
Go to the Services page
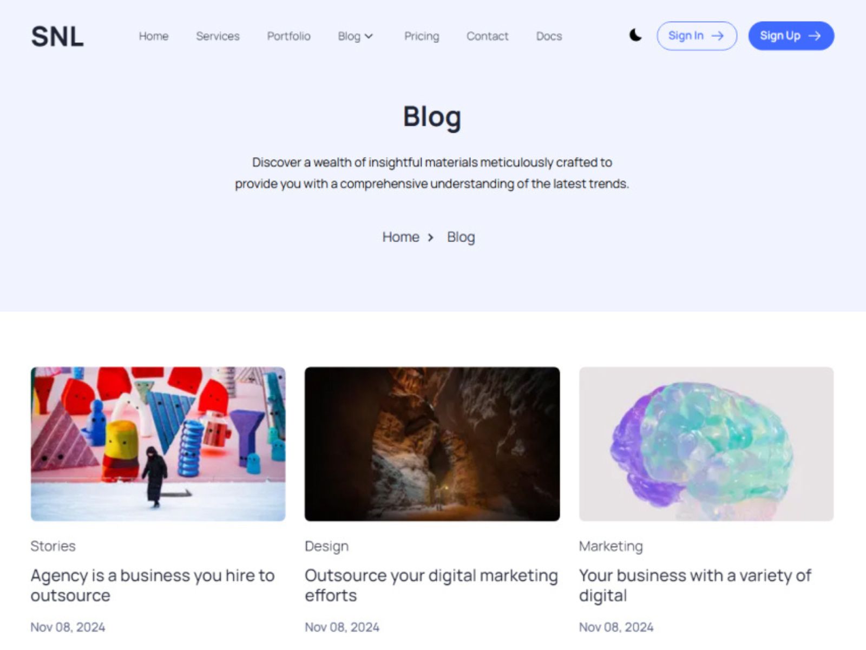click(x=218, y=36)
